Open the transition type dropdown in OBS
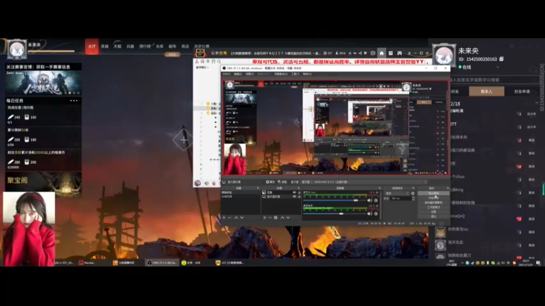 tap(397, 193)
